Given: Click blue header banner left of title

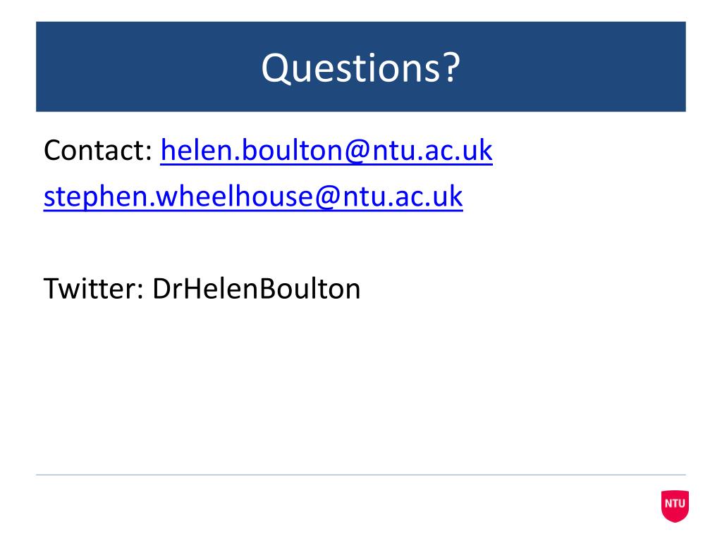Looking at the screenshot, I should 147,67.
